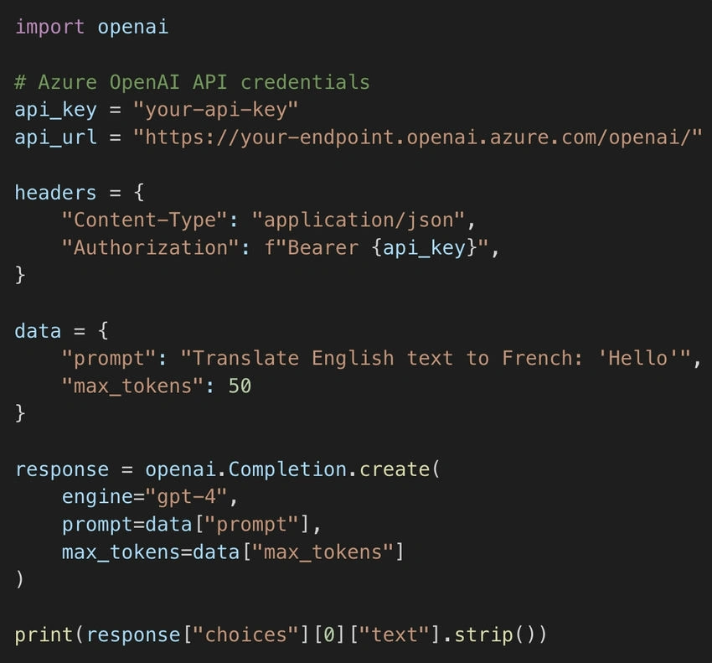712x663 pixels.
Task: Click the 'print' function call
Action: pyautogui.click(x=44, y=635)
